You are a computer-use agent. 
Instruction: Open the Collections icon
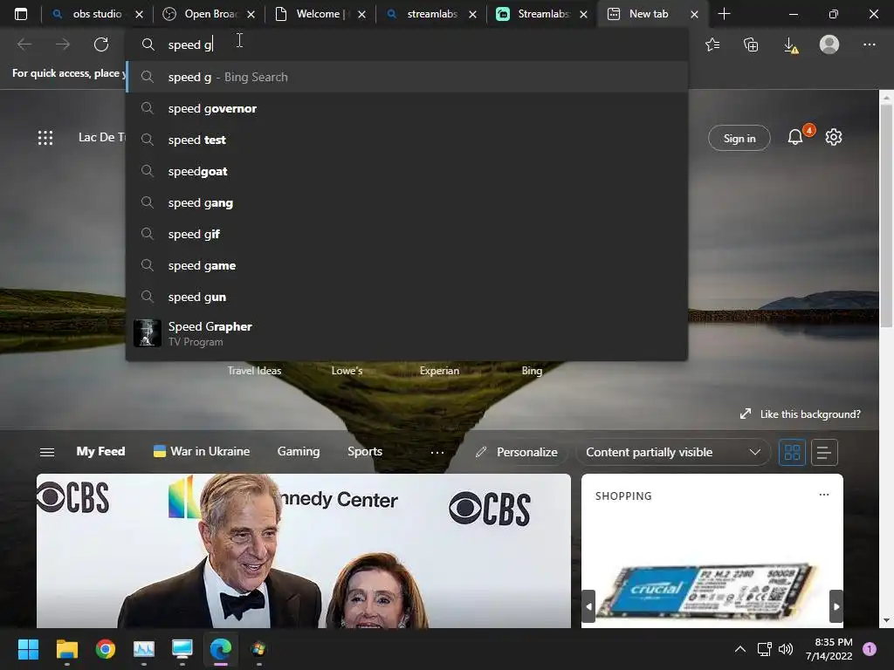click(x=751, y=44)
